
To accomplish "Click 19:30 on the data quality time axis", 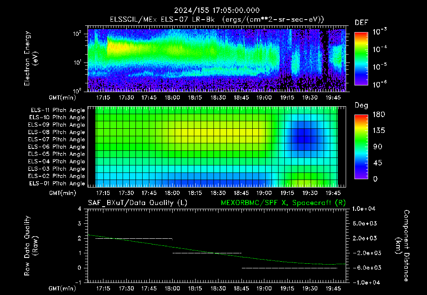I will tap(310, 288).
